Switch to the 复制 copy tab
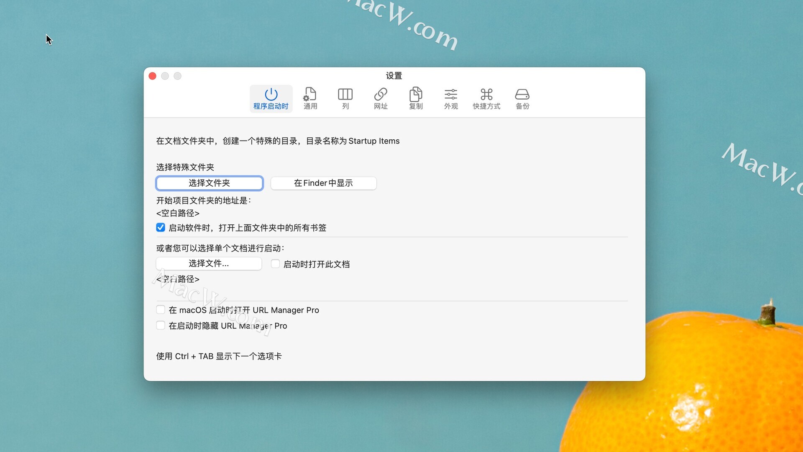Viewport: 803px width, 452px height. coord(416,99)
